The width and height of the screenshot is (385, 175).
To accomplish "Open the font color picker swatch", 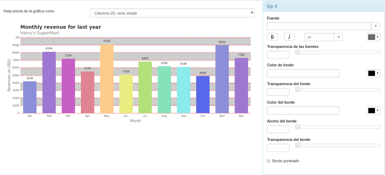I will pos(373,37).
